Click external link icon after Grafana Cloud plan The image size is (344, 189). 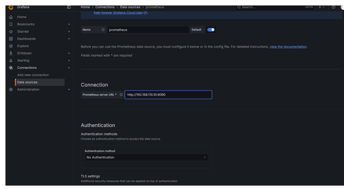[x=145, y=13]
